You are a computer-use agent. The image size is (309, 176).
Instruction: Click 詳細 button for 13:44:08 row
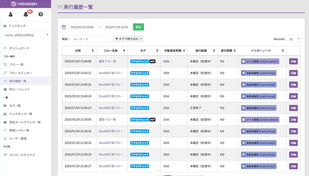point(294,61)
